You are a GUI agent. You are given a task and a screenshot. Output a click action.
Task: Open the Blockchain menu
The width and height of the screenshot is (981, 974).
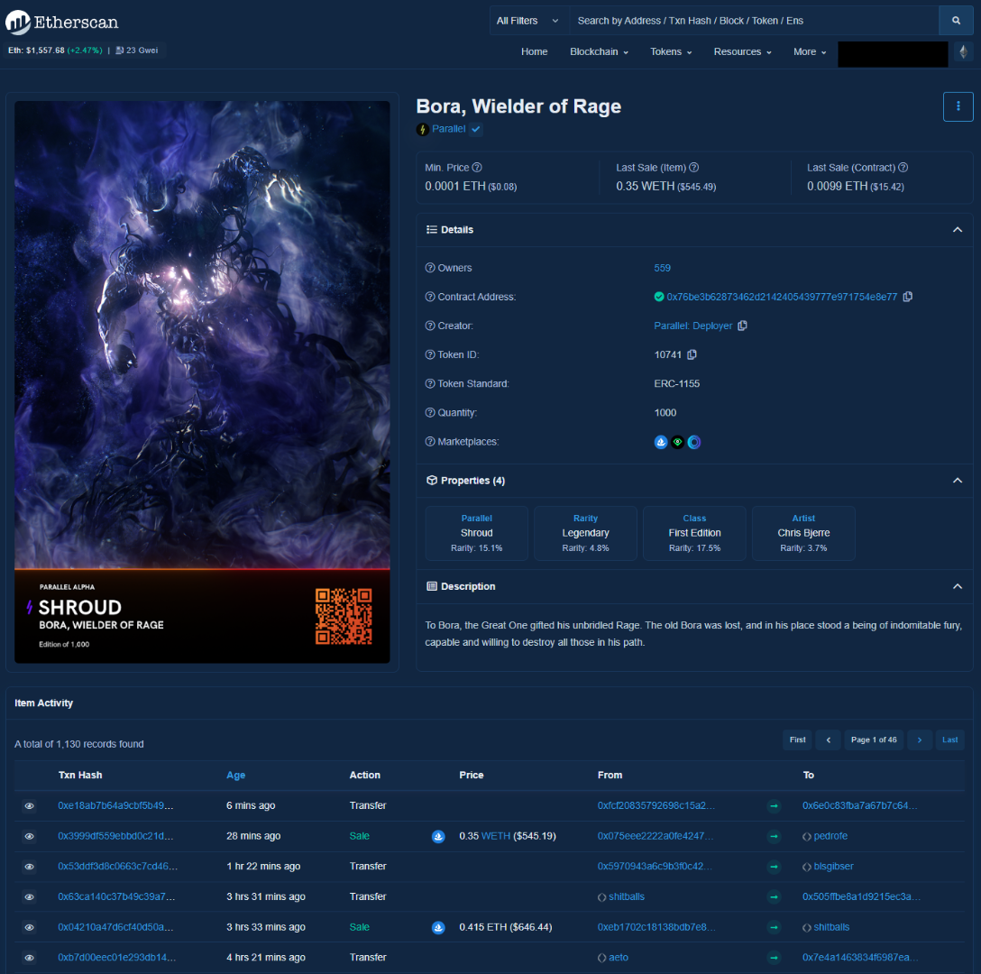[x=599, y=52]
